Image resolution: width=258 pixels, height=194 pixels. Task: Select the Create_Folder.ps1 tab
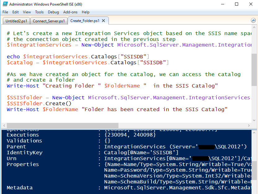point(85,21)
